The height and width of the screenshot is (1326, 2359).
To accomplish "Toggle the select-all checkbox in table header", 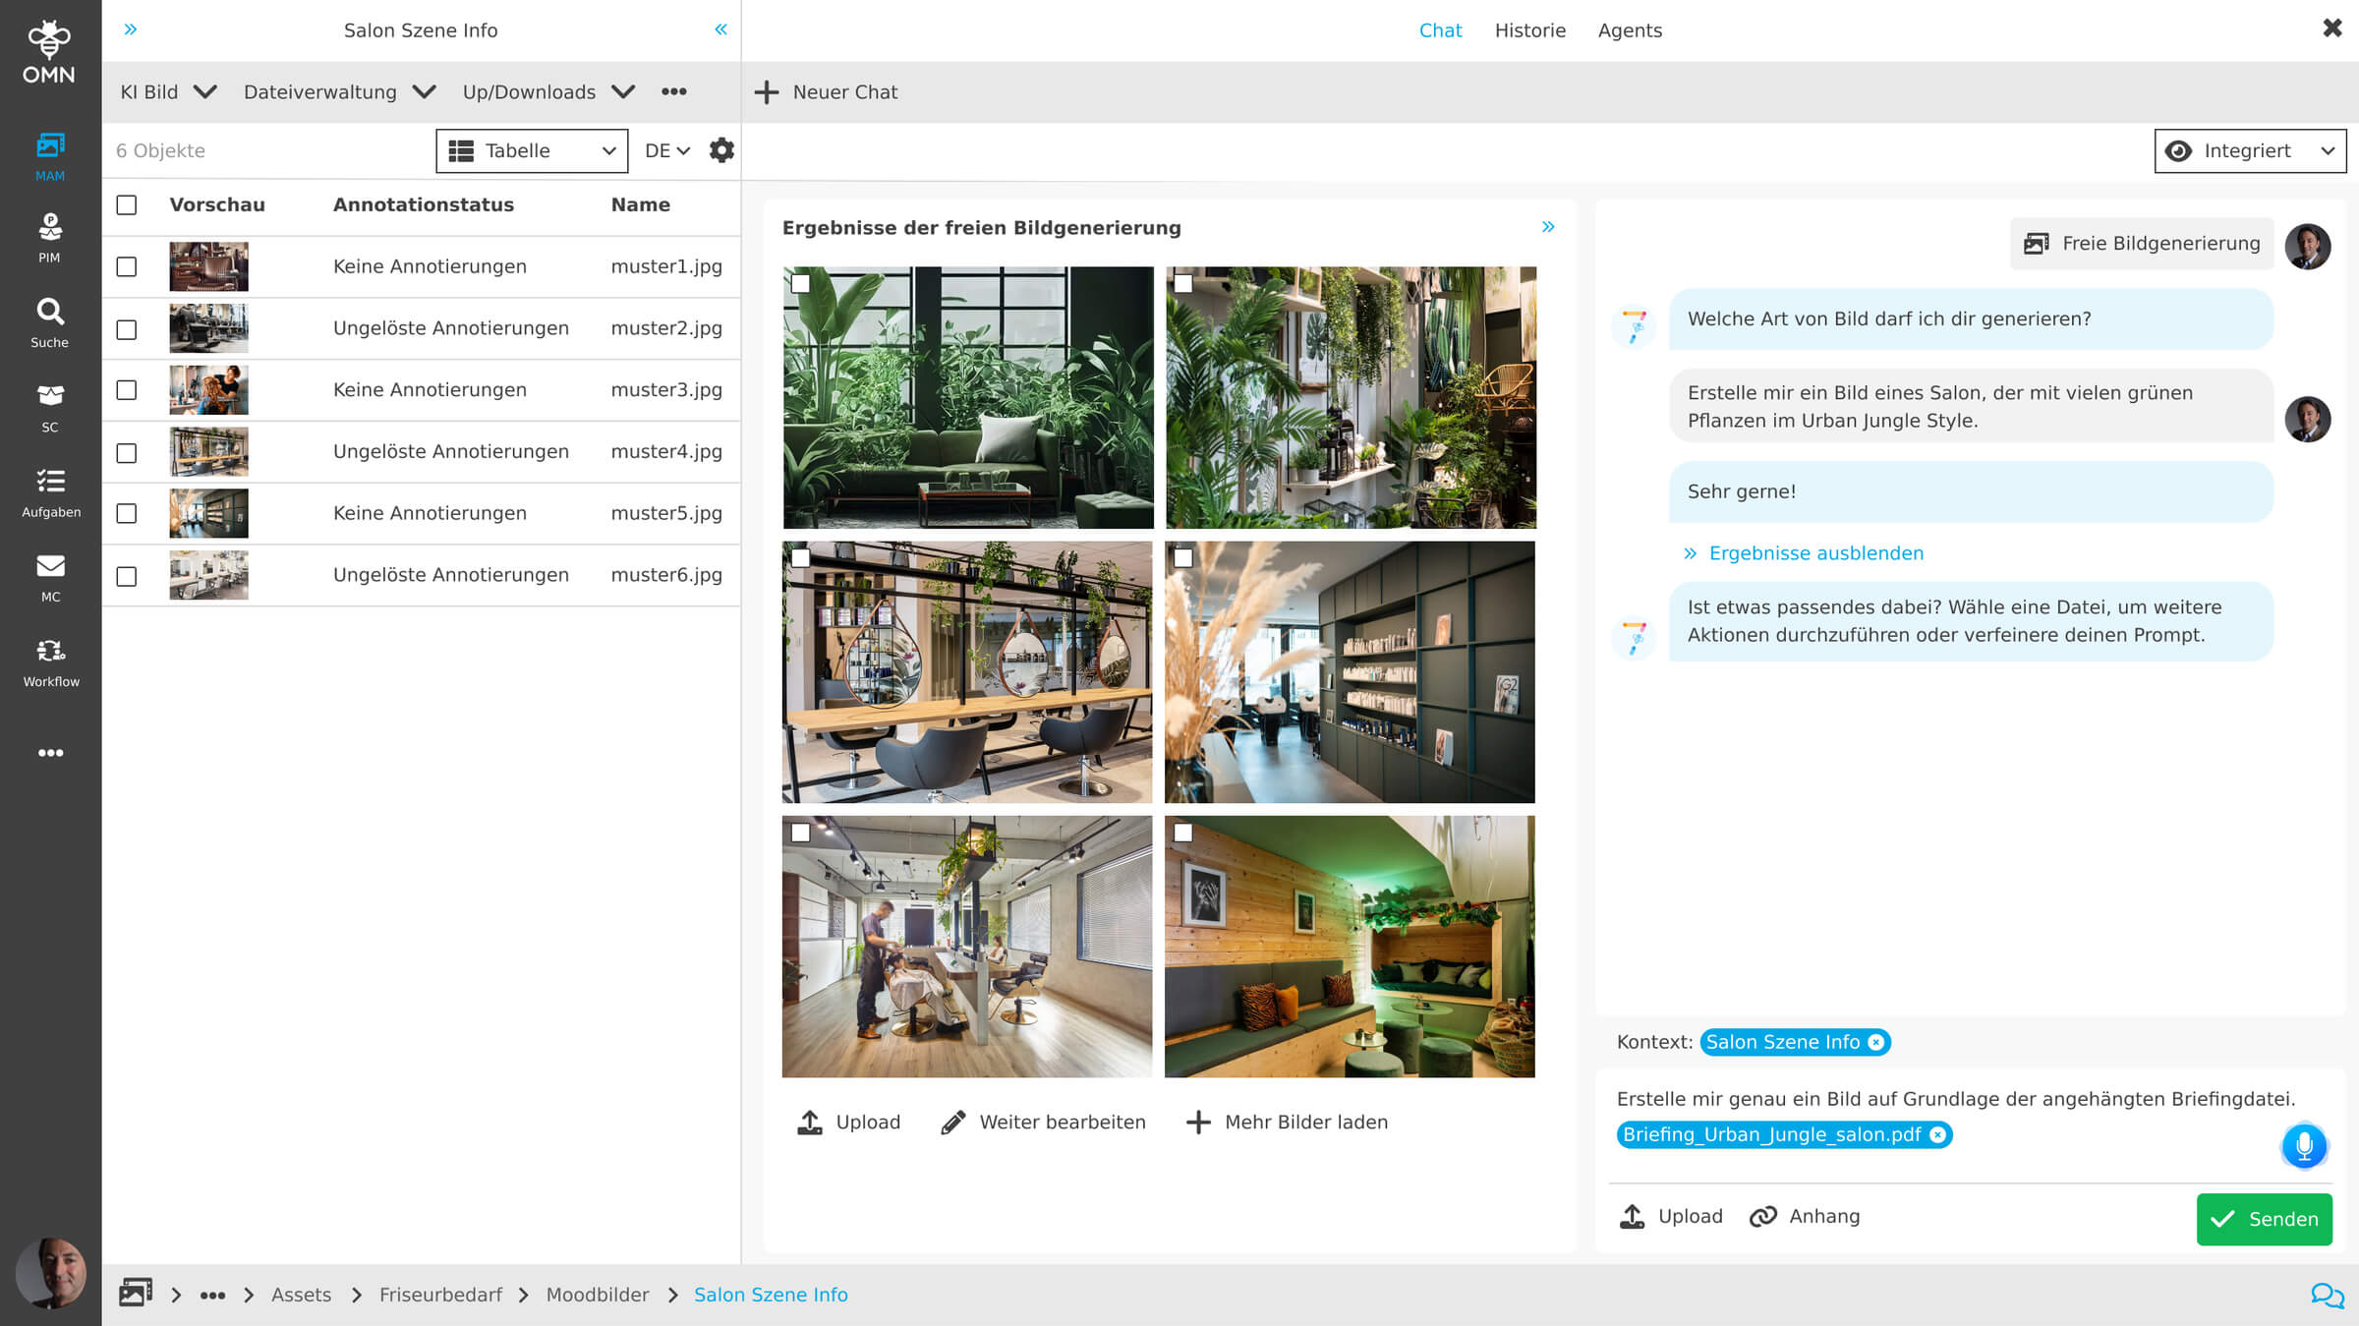I will click(x=127, y=204).
